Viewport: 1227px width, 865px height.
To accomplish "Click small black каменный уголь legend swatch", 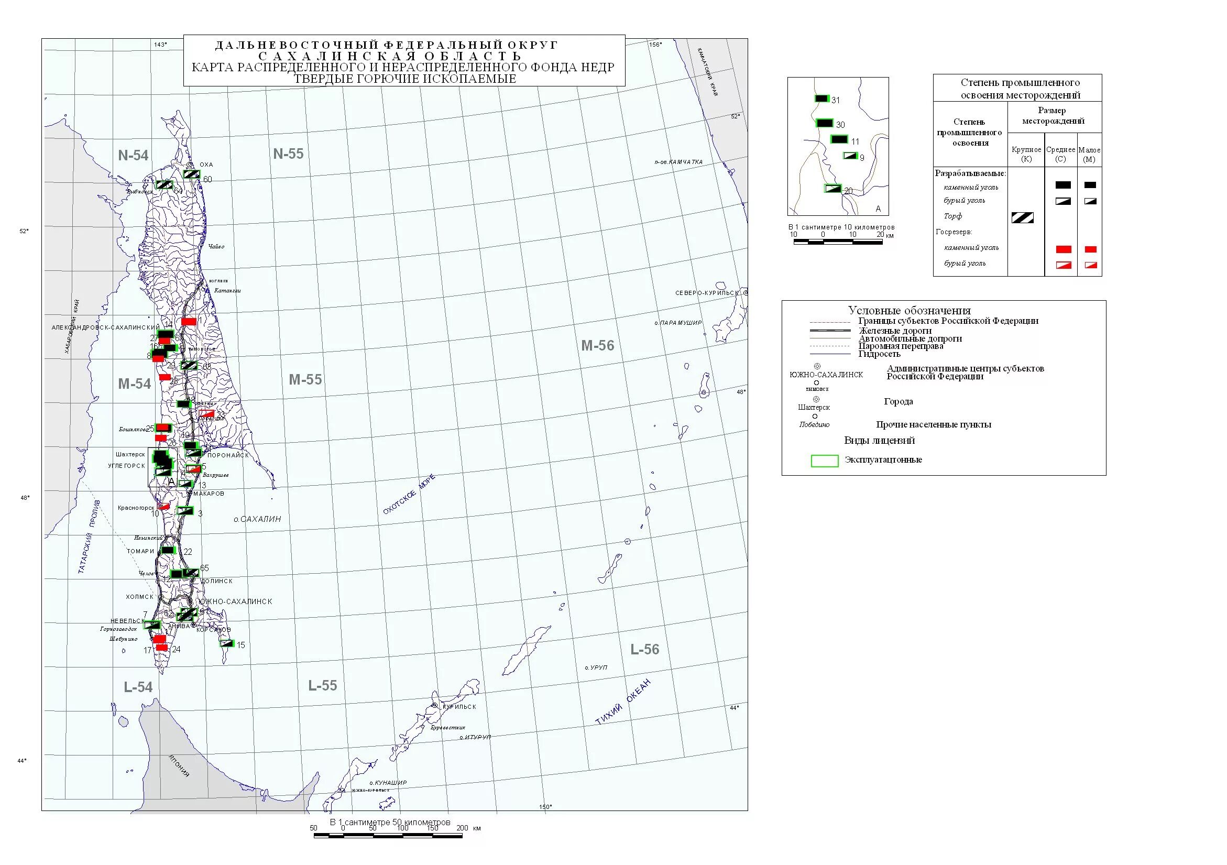I will (x=1090, y=185).
